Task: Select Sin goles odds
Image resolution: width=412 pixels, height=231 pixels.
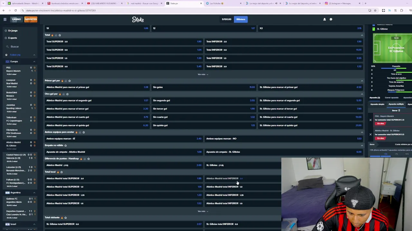Action: click(x=204, y=87)
